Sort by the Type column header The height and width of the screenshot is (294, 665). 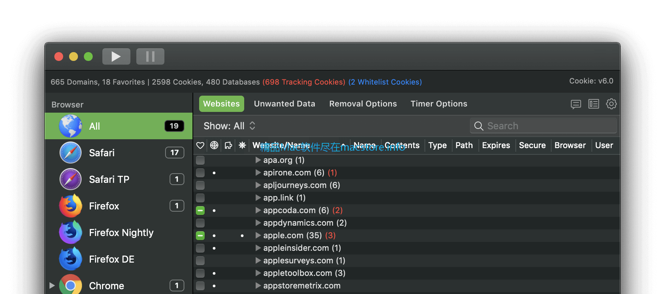pyautogui.click(x=437, y=146)
